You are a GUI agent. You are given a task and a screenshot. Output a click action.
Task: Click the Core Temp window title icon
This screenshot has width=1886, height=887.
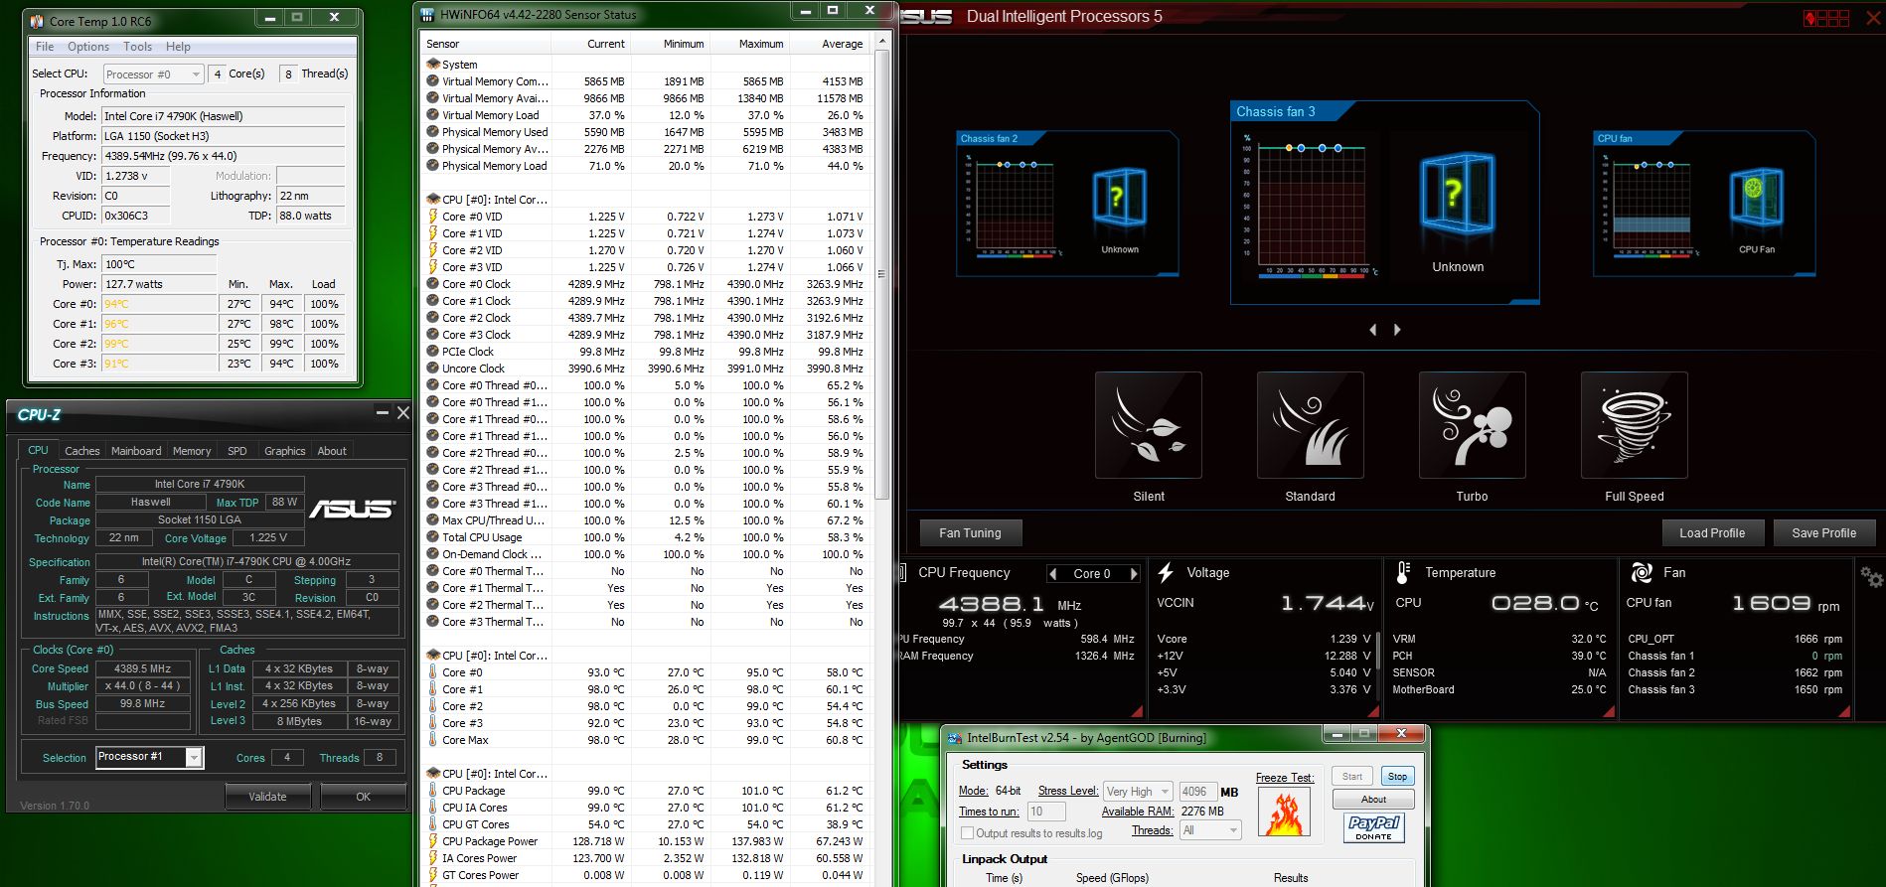tap(37, 21)
